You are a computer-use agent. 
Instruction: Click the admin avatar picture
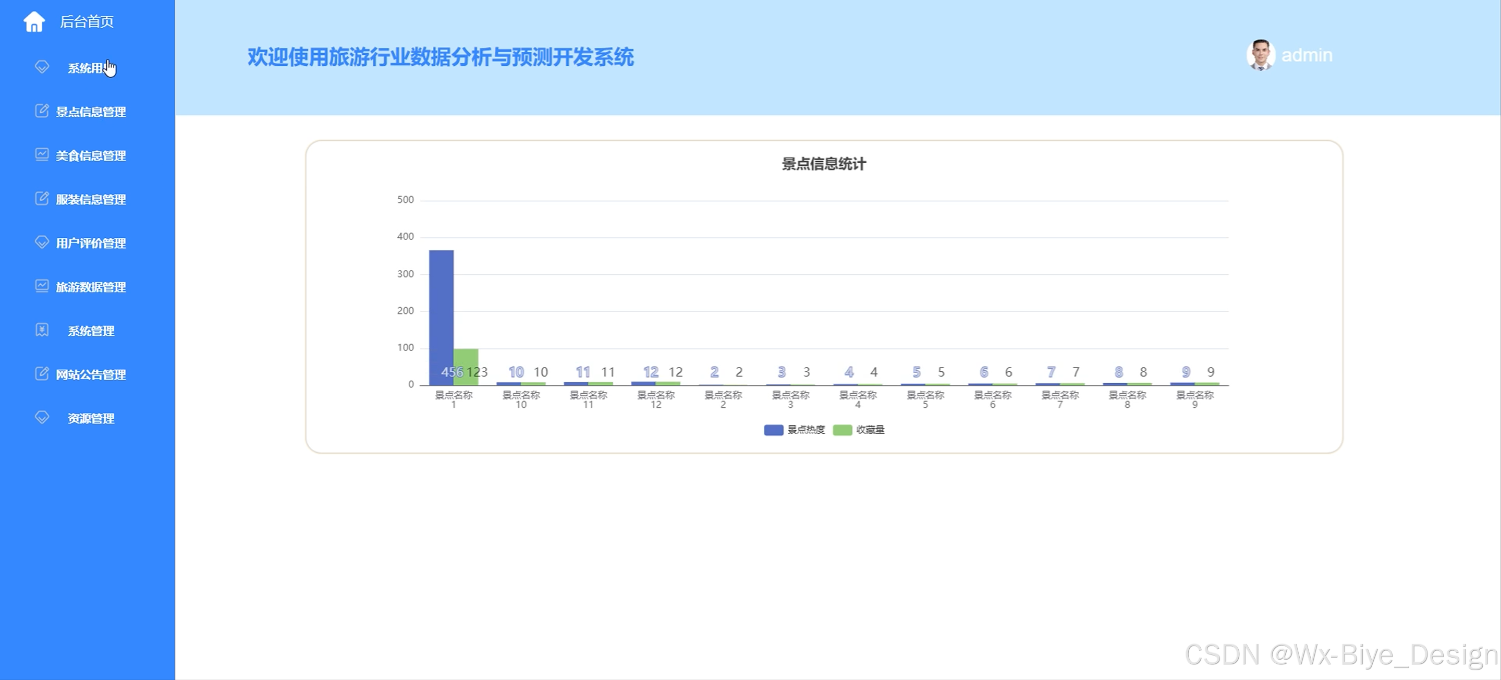coord(1260,55)
